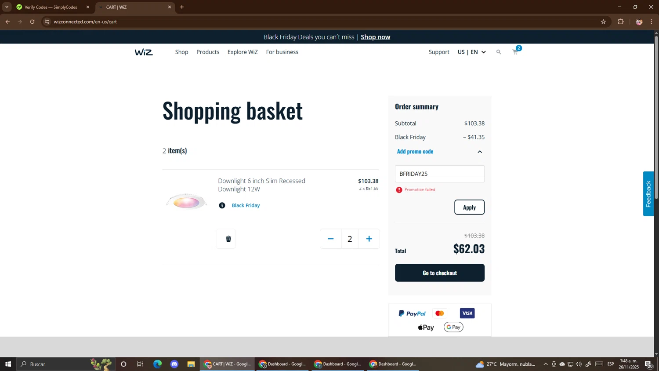The width and height of the screenshot is (659, 371).
Task: Click the promo code input field
Action: [x=439, y=174]
